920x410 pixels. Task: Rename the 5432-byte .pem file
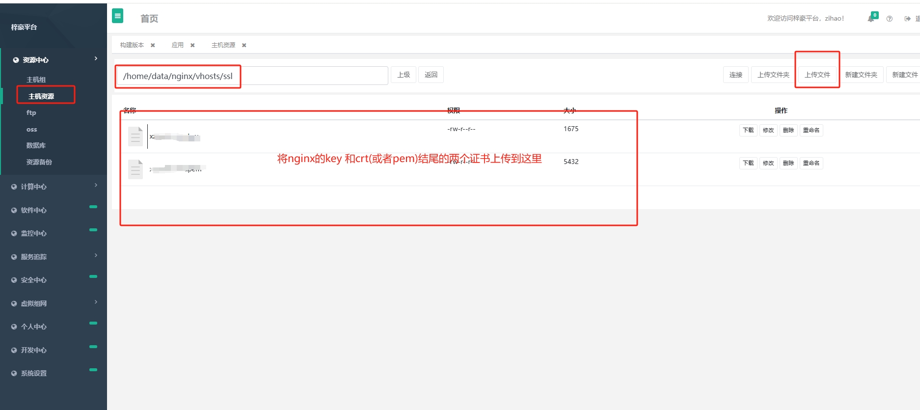tap(811, 163)
